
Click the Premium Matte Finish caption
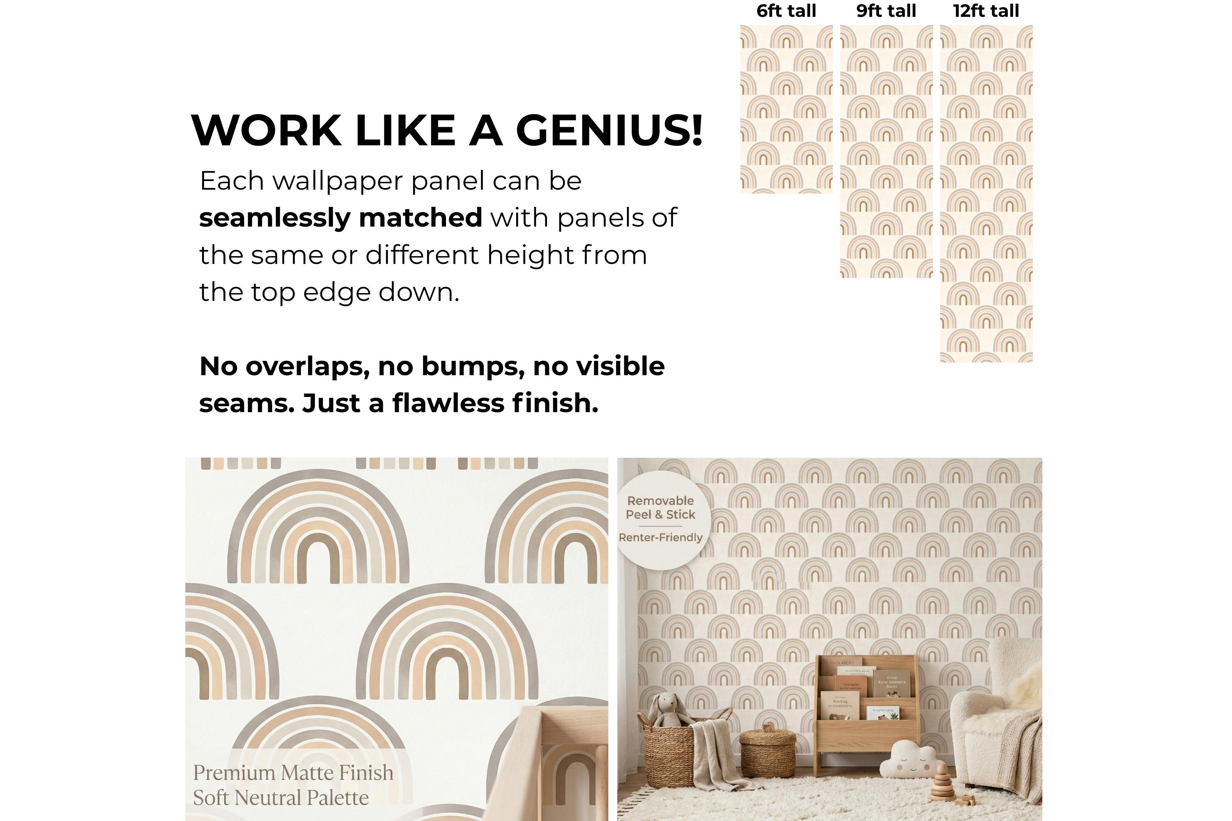coord(293,773)
